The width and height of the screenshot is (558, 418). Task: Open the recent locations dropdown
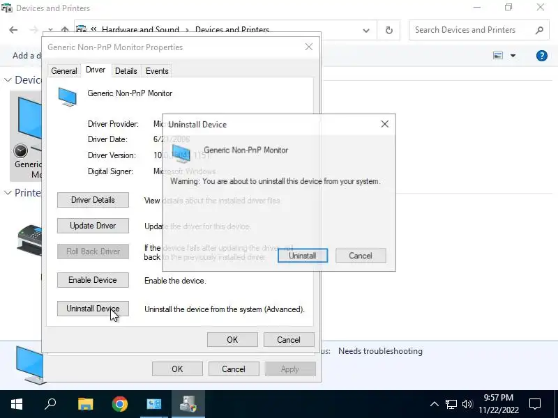[x=50, y=30]
